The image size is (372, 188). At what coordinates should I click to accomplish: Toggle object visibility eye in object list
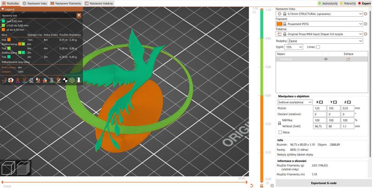pyautogui.click(x=326, y=60)
